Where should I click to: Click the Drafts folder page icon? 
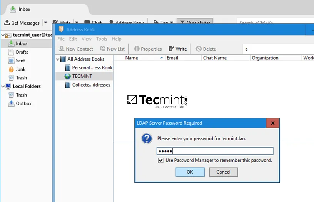11,52
